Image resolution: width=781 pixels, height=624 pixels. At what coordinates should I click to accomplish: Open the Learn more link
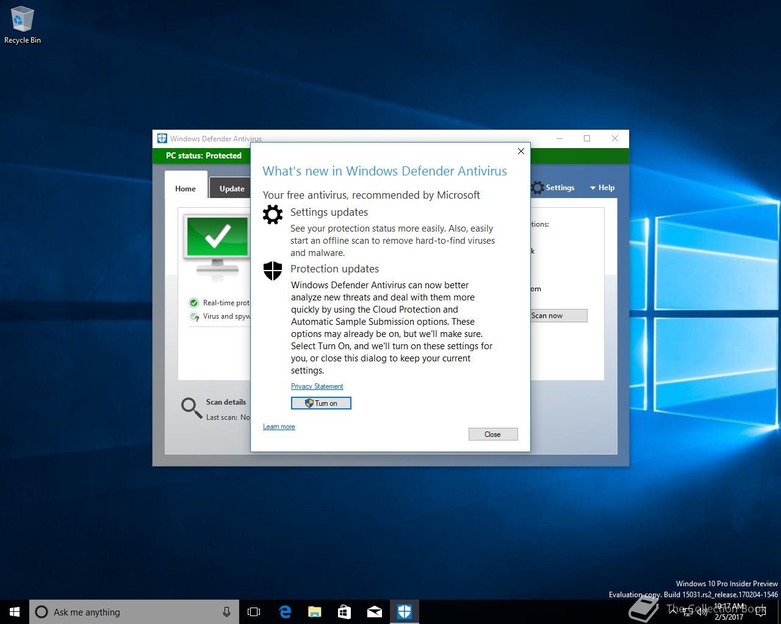(279, 427)
